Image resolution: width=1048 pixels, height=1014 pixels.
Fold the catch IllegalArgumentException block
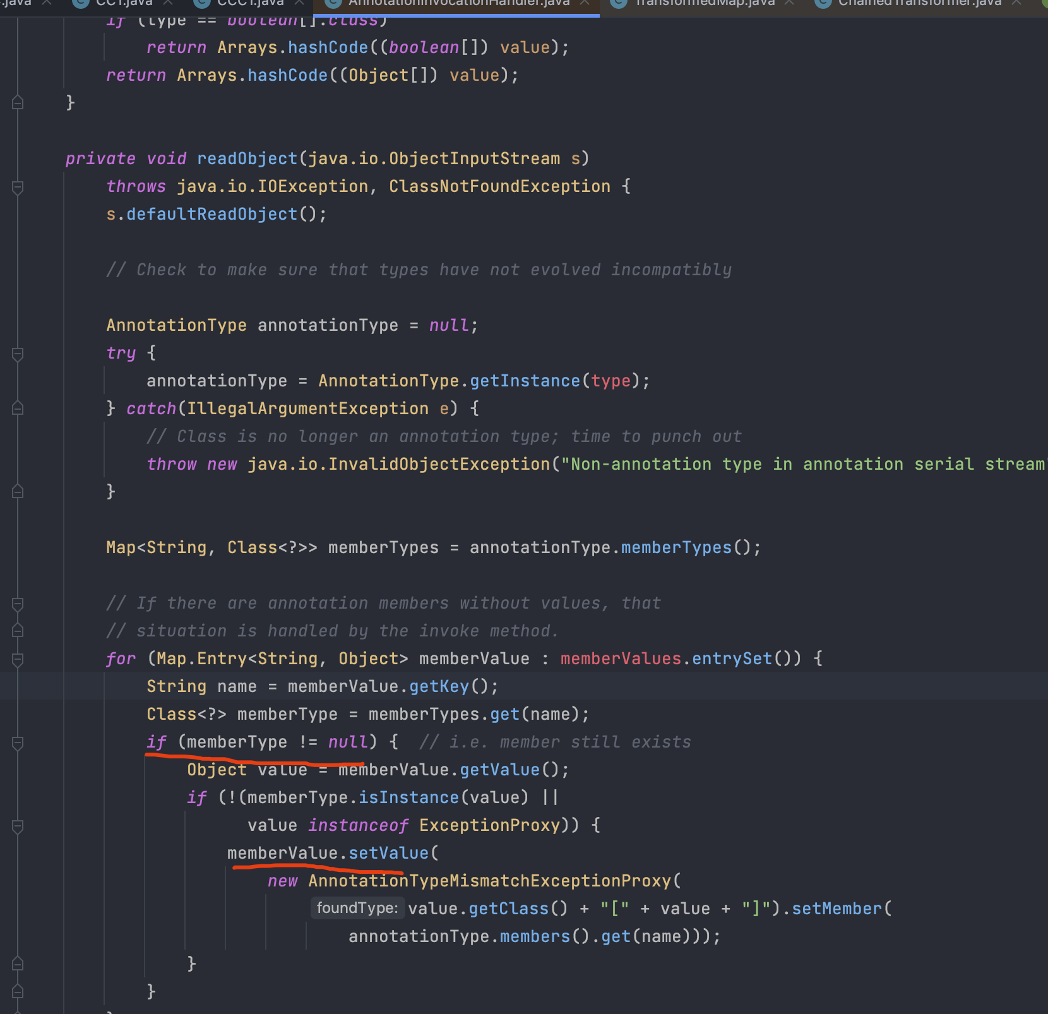point(18,409)
